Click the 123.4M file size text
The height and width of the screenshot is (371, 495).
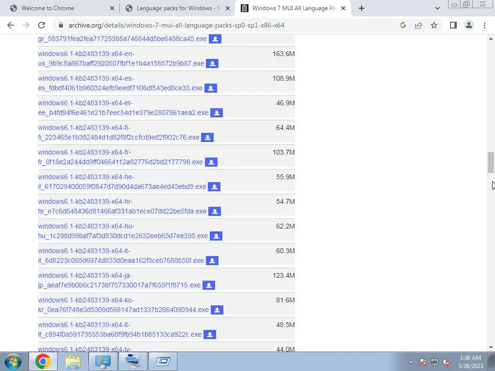(x=283, y=276)
